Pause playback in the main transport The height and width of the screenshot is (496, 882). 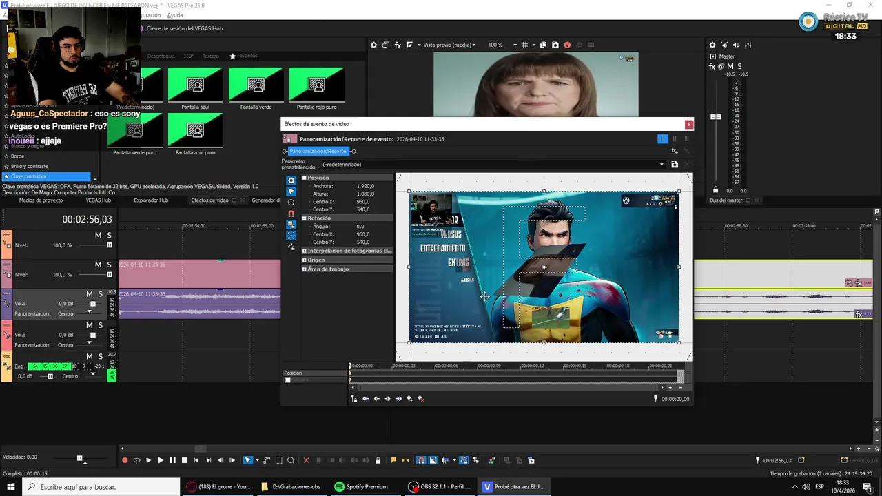coord(172,460)
